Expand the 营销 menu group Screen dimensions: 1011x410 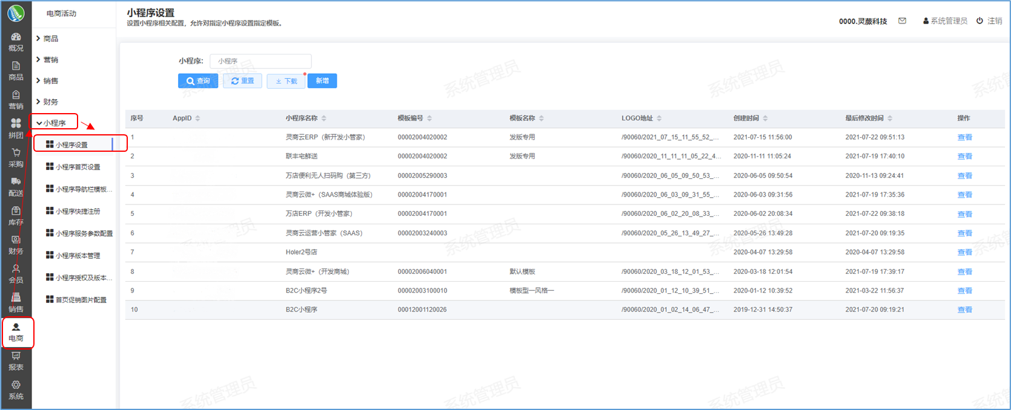click(50, 60)
